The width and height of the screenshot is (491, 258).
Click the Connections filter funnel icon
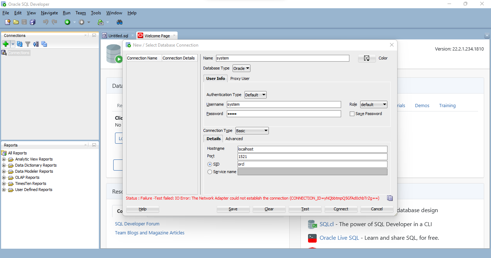[x=28, y=44]
